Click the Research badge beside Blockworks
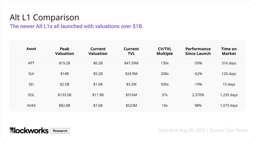This screenshot has height=143, width=255. (60, 131)
